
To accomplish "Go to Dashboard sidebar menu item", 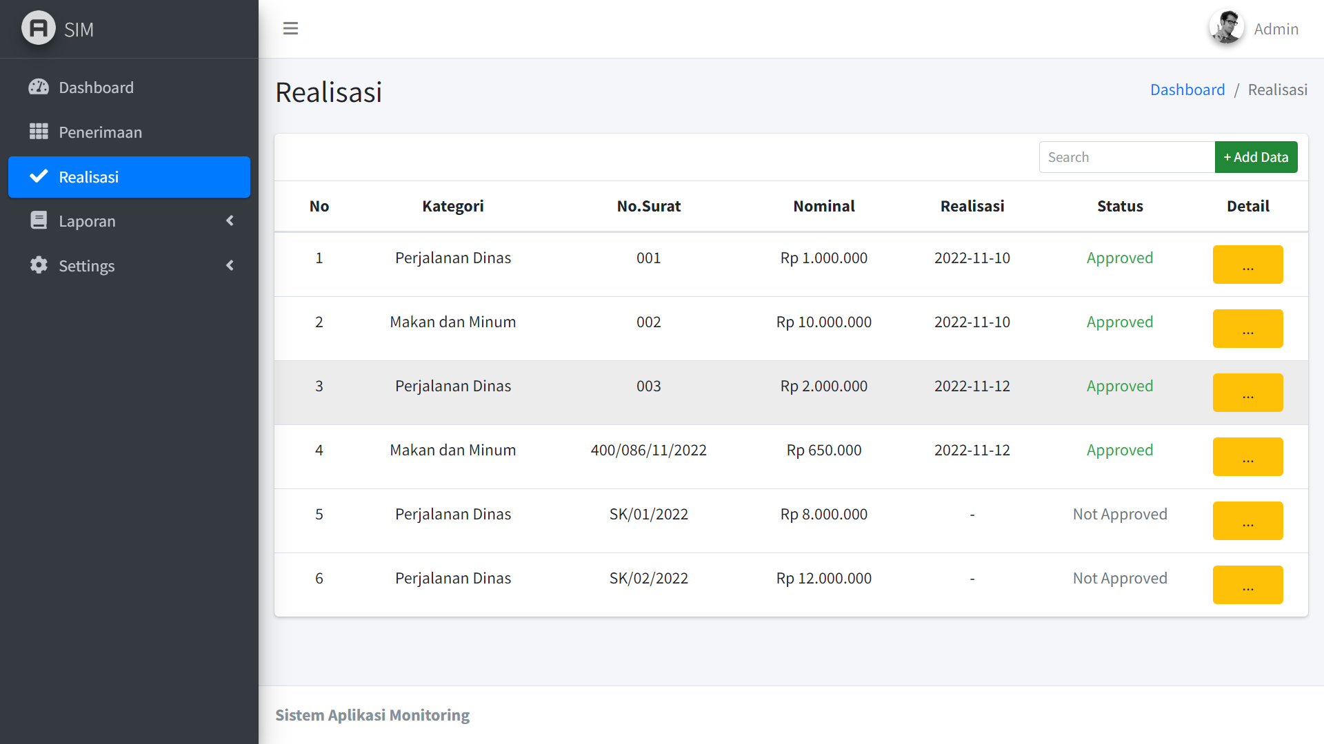I will click(96, 87).
